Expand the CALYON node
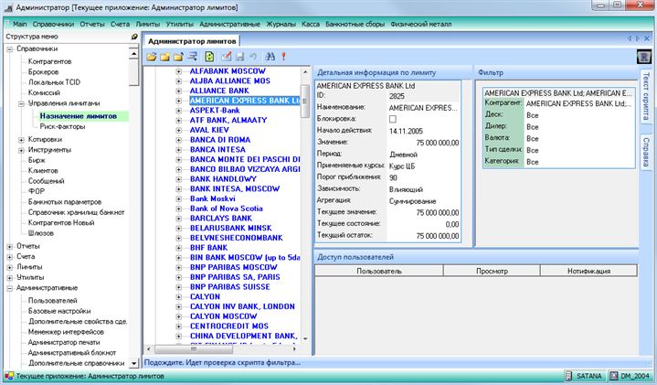Image resolution: width=657 pixels, height=385 pixels. tap(178, 297)
